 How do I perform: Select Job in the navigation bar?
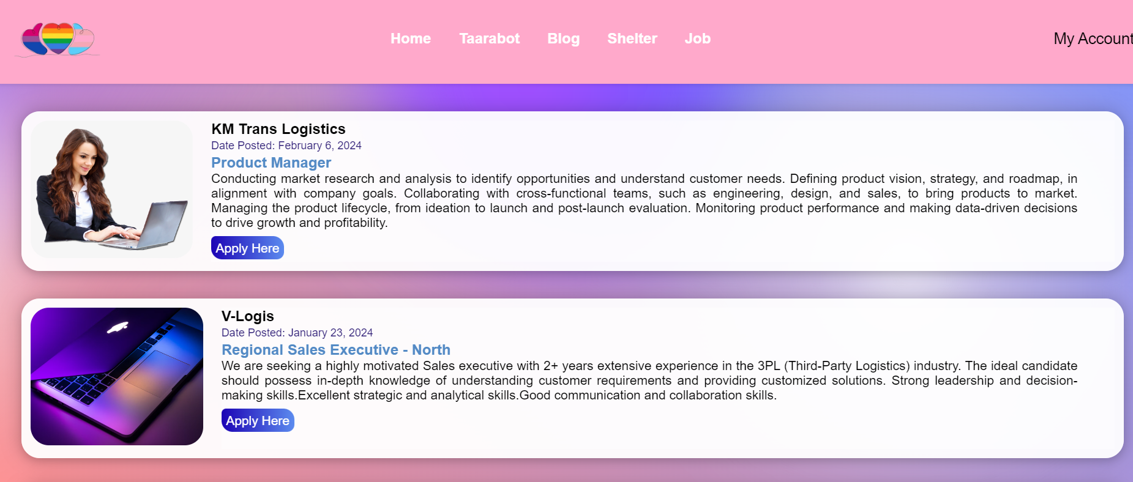point(697,39)
